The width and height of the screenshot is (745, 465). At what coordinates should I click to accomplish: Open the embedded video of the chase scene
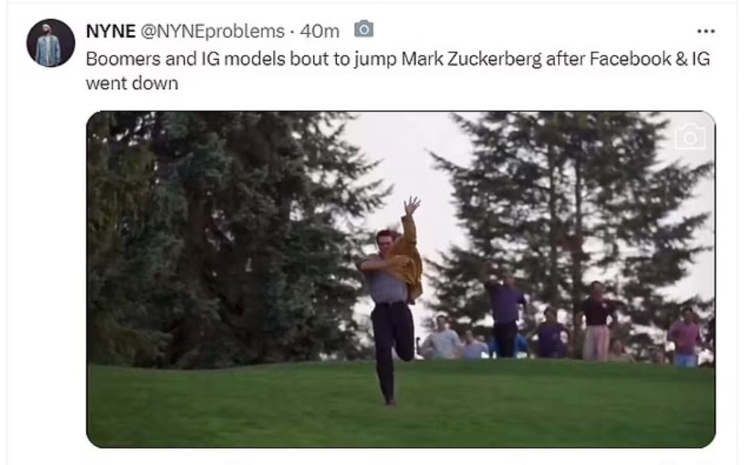(x=401, y=280)
